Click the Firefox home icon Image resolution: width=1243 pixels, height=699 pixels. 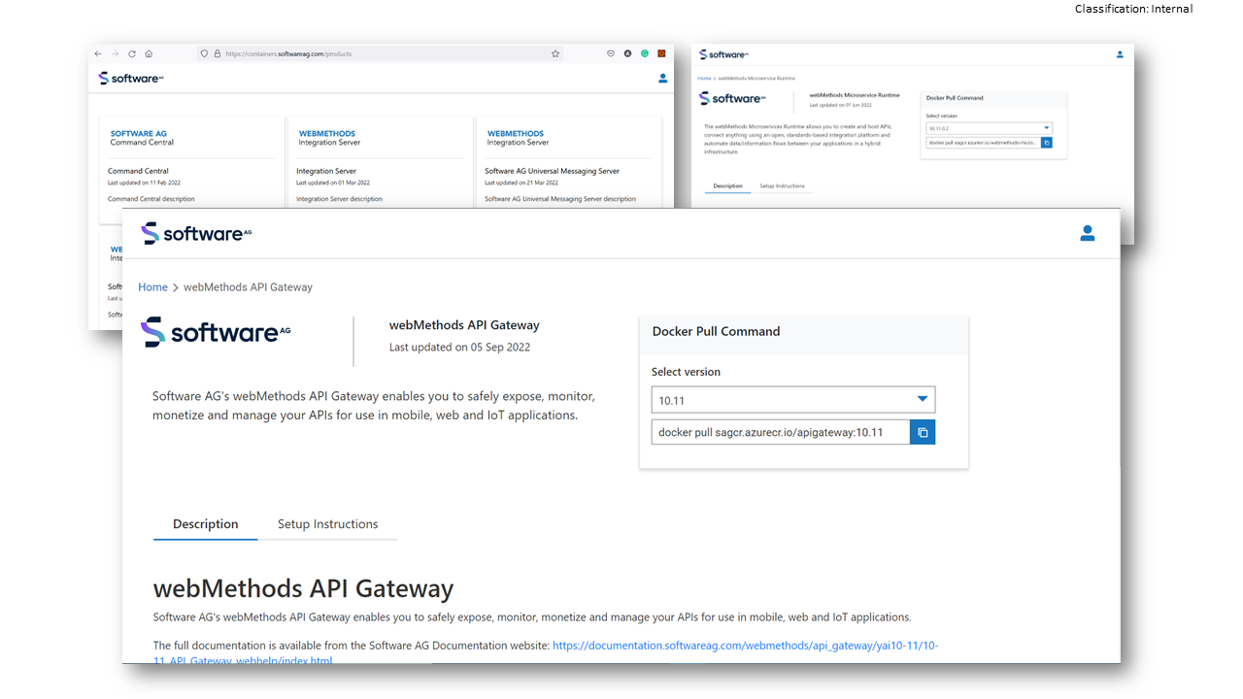coord(148,53)
